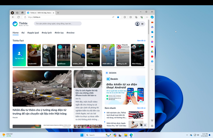Click the DeskIn Android remote control ad banner
Viewport: 213px width, 138px height.
[125, 90]
